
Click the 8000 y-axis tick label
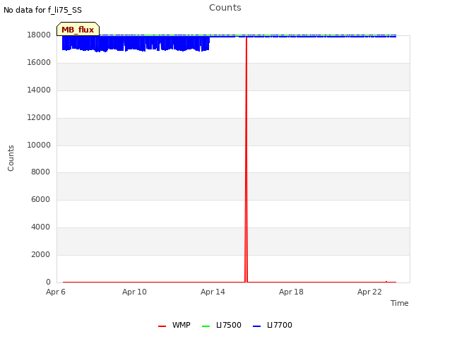click(x=40, y=172)
